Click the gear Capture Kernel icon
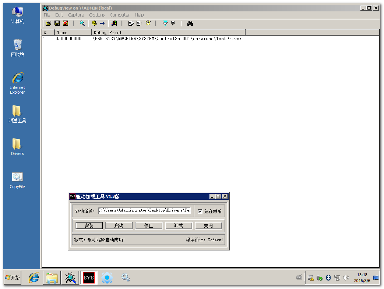This screenshot has width=384, height=289. 94,24
